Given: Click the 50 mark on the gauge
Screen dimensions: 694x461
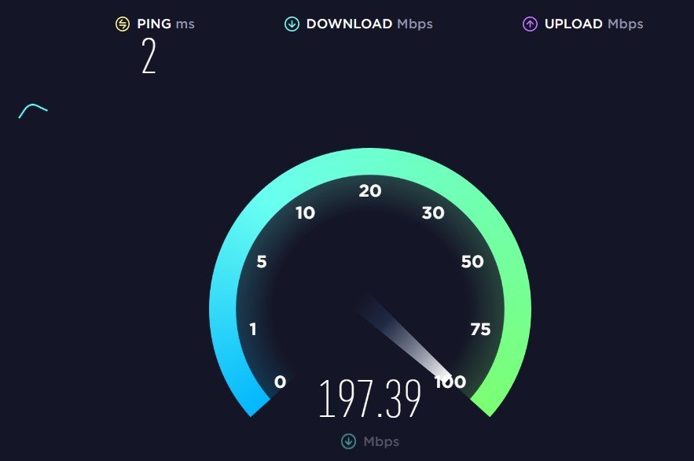Looking at the screenshot, I should click(472, 261).
